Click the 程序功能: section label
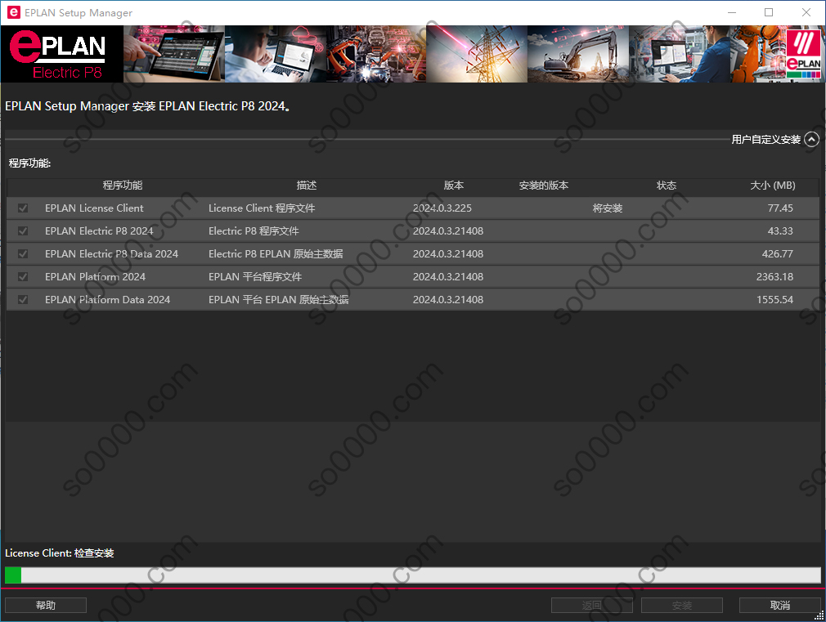Viewport: 826px width, 622px height. (x=29, y=163)
